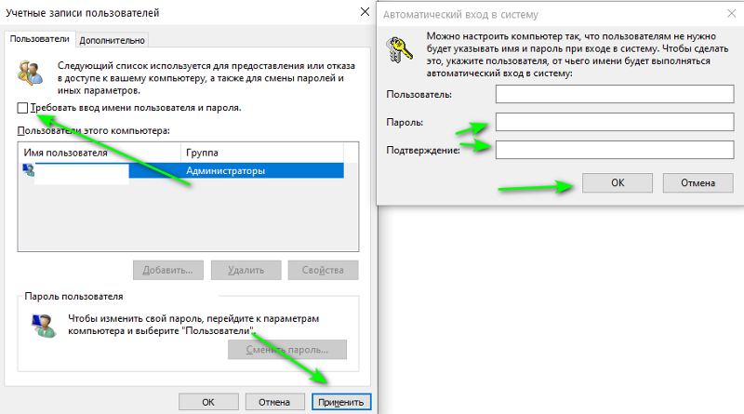The height and width of the screenshot is (414, 744).
Task: Focus the Подтверждение input field
Action: coord(615,150)
